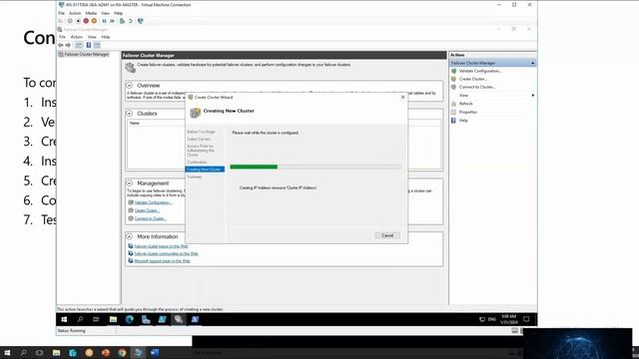Click the Confirmation wizard step

click(197, 162)
